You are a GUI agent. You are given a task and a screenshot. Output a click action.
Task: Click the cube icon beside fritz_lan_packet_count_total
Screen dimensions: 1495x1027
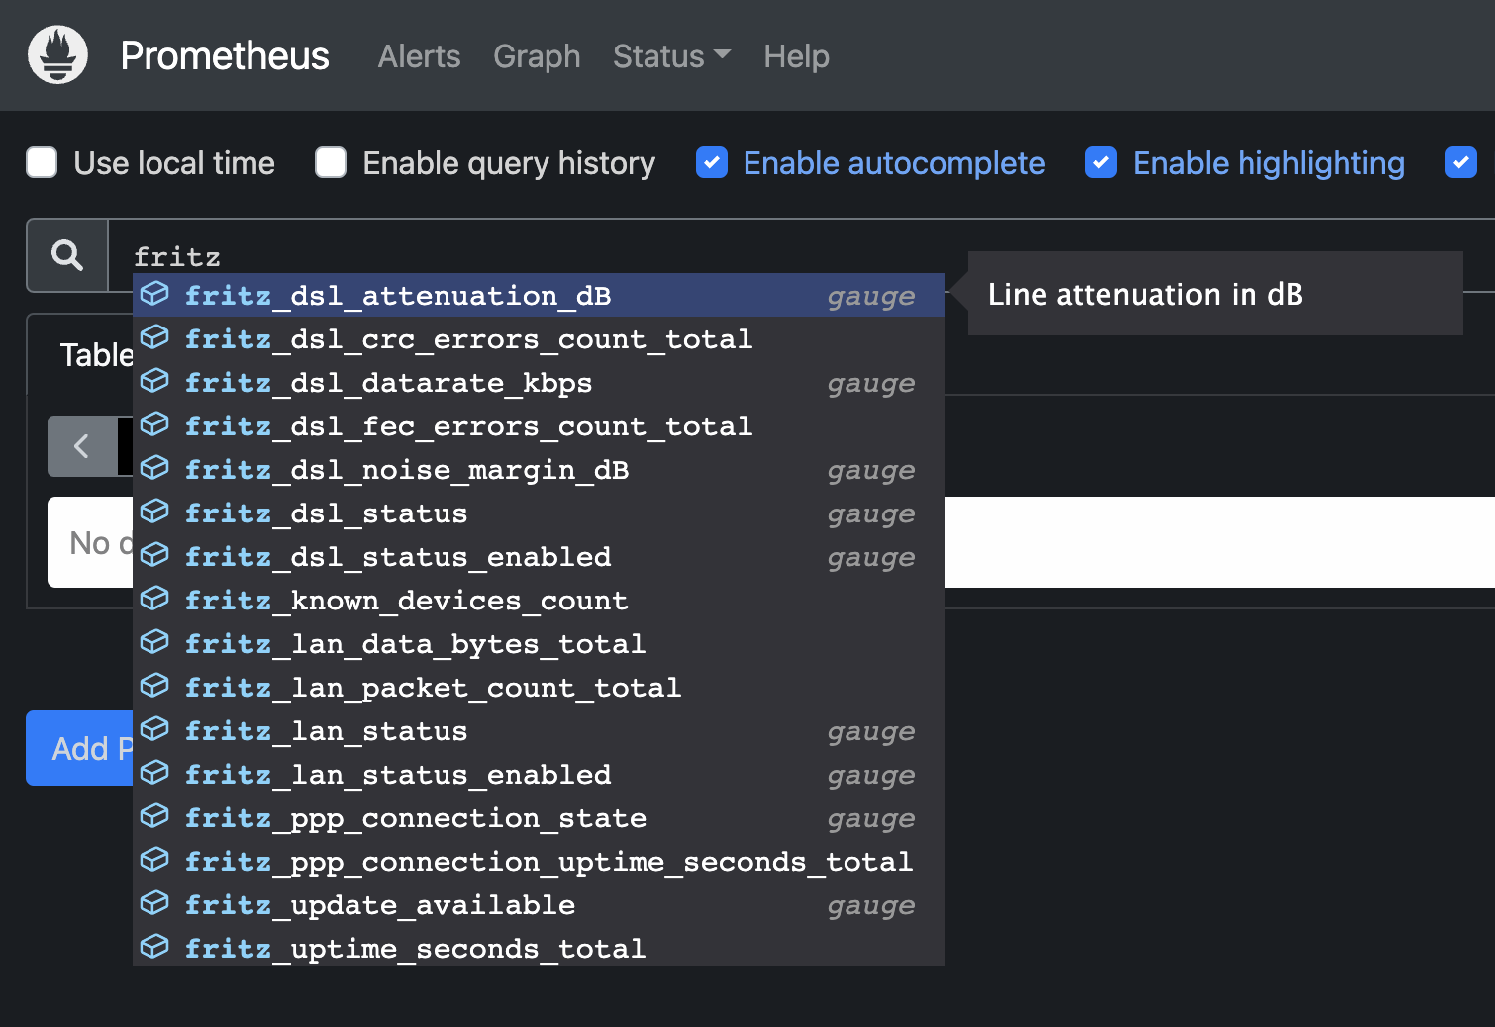154,686
